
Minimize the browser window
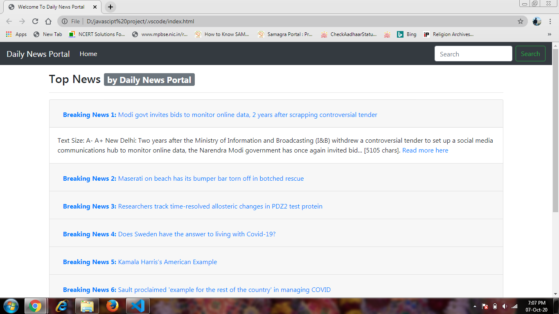point(525,3)
